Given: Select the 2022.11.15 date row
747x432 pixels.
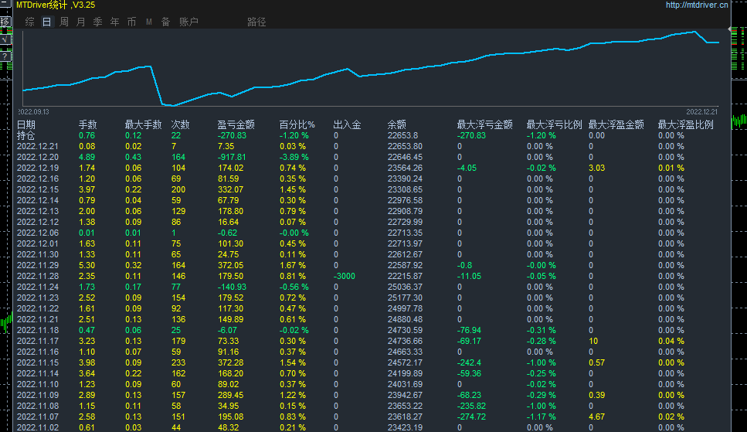Looking at the screenshot, I should (38, 363).
